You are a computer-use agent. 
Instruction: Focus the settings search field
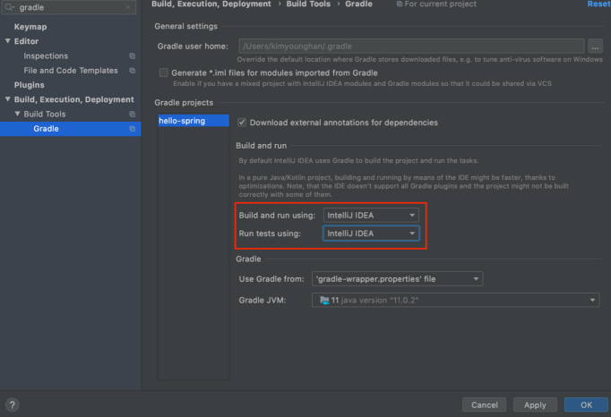click(69, 7)
